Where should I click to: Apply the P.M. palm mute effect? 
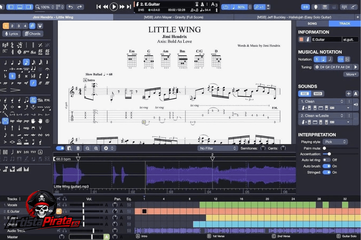click(47, 100)
